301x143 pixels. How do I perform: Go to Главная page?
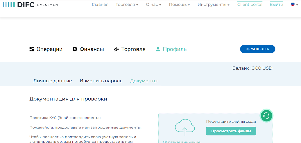pyautogui.click(x=100, y=4)
